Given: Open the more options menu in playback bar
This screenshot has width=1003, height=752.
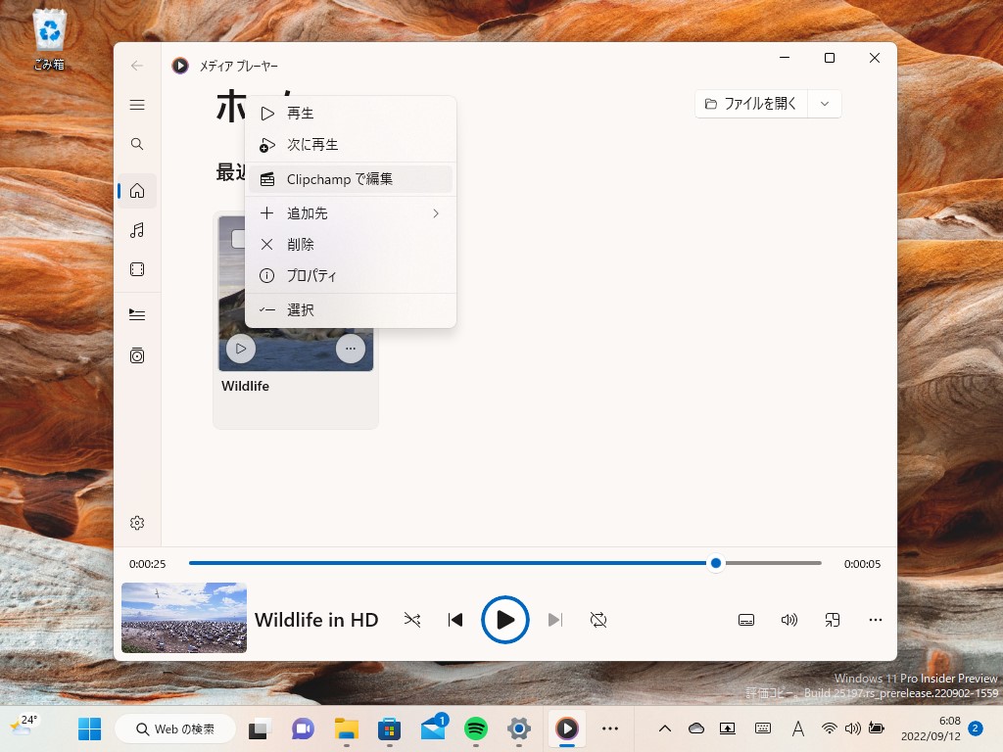Looking at the screenshot, I should pyautogui.click(x=875, y=619).
